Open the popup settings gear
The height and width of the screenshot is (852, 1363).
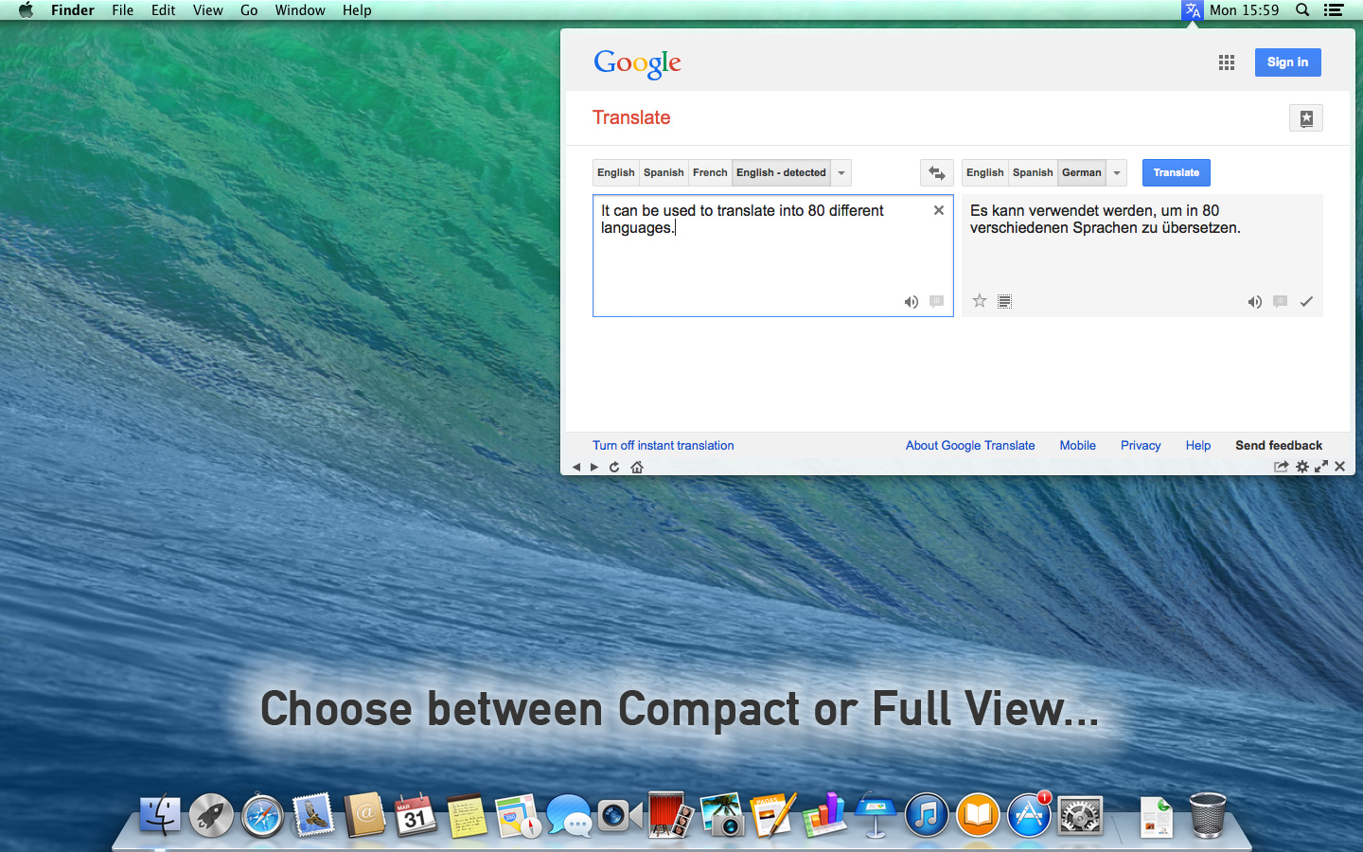1302,467
